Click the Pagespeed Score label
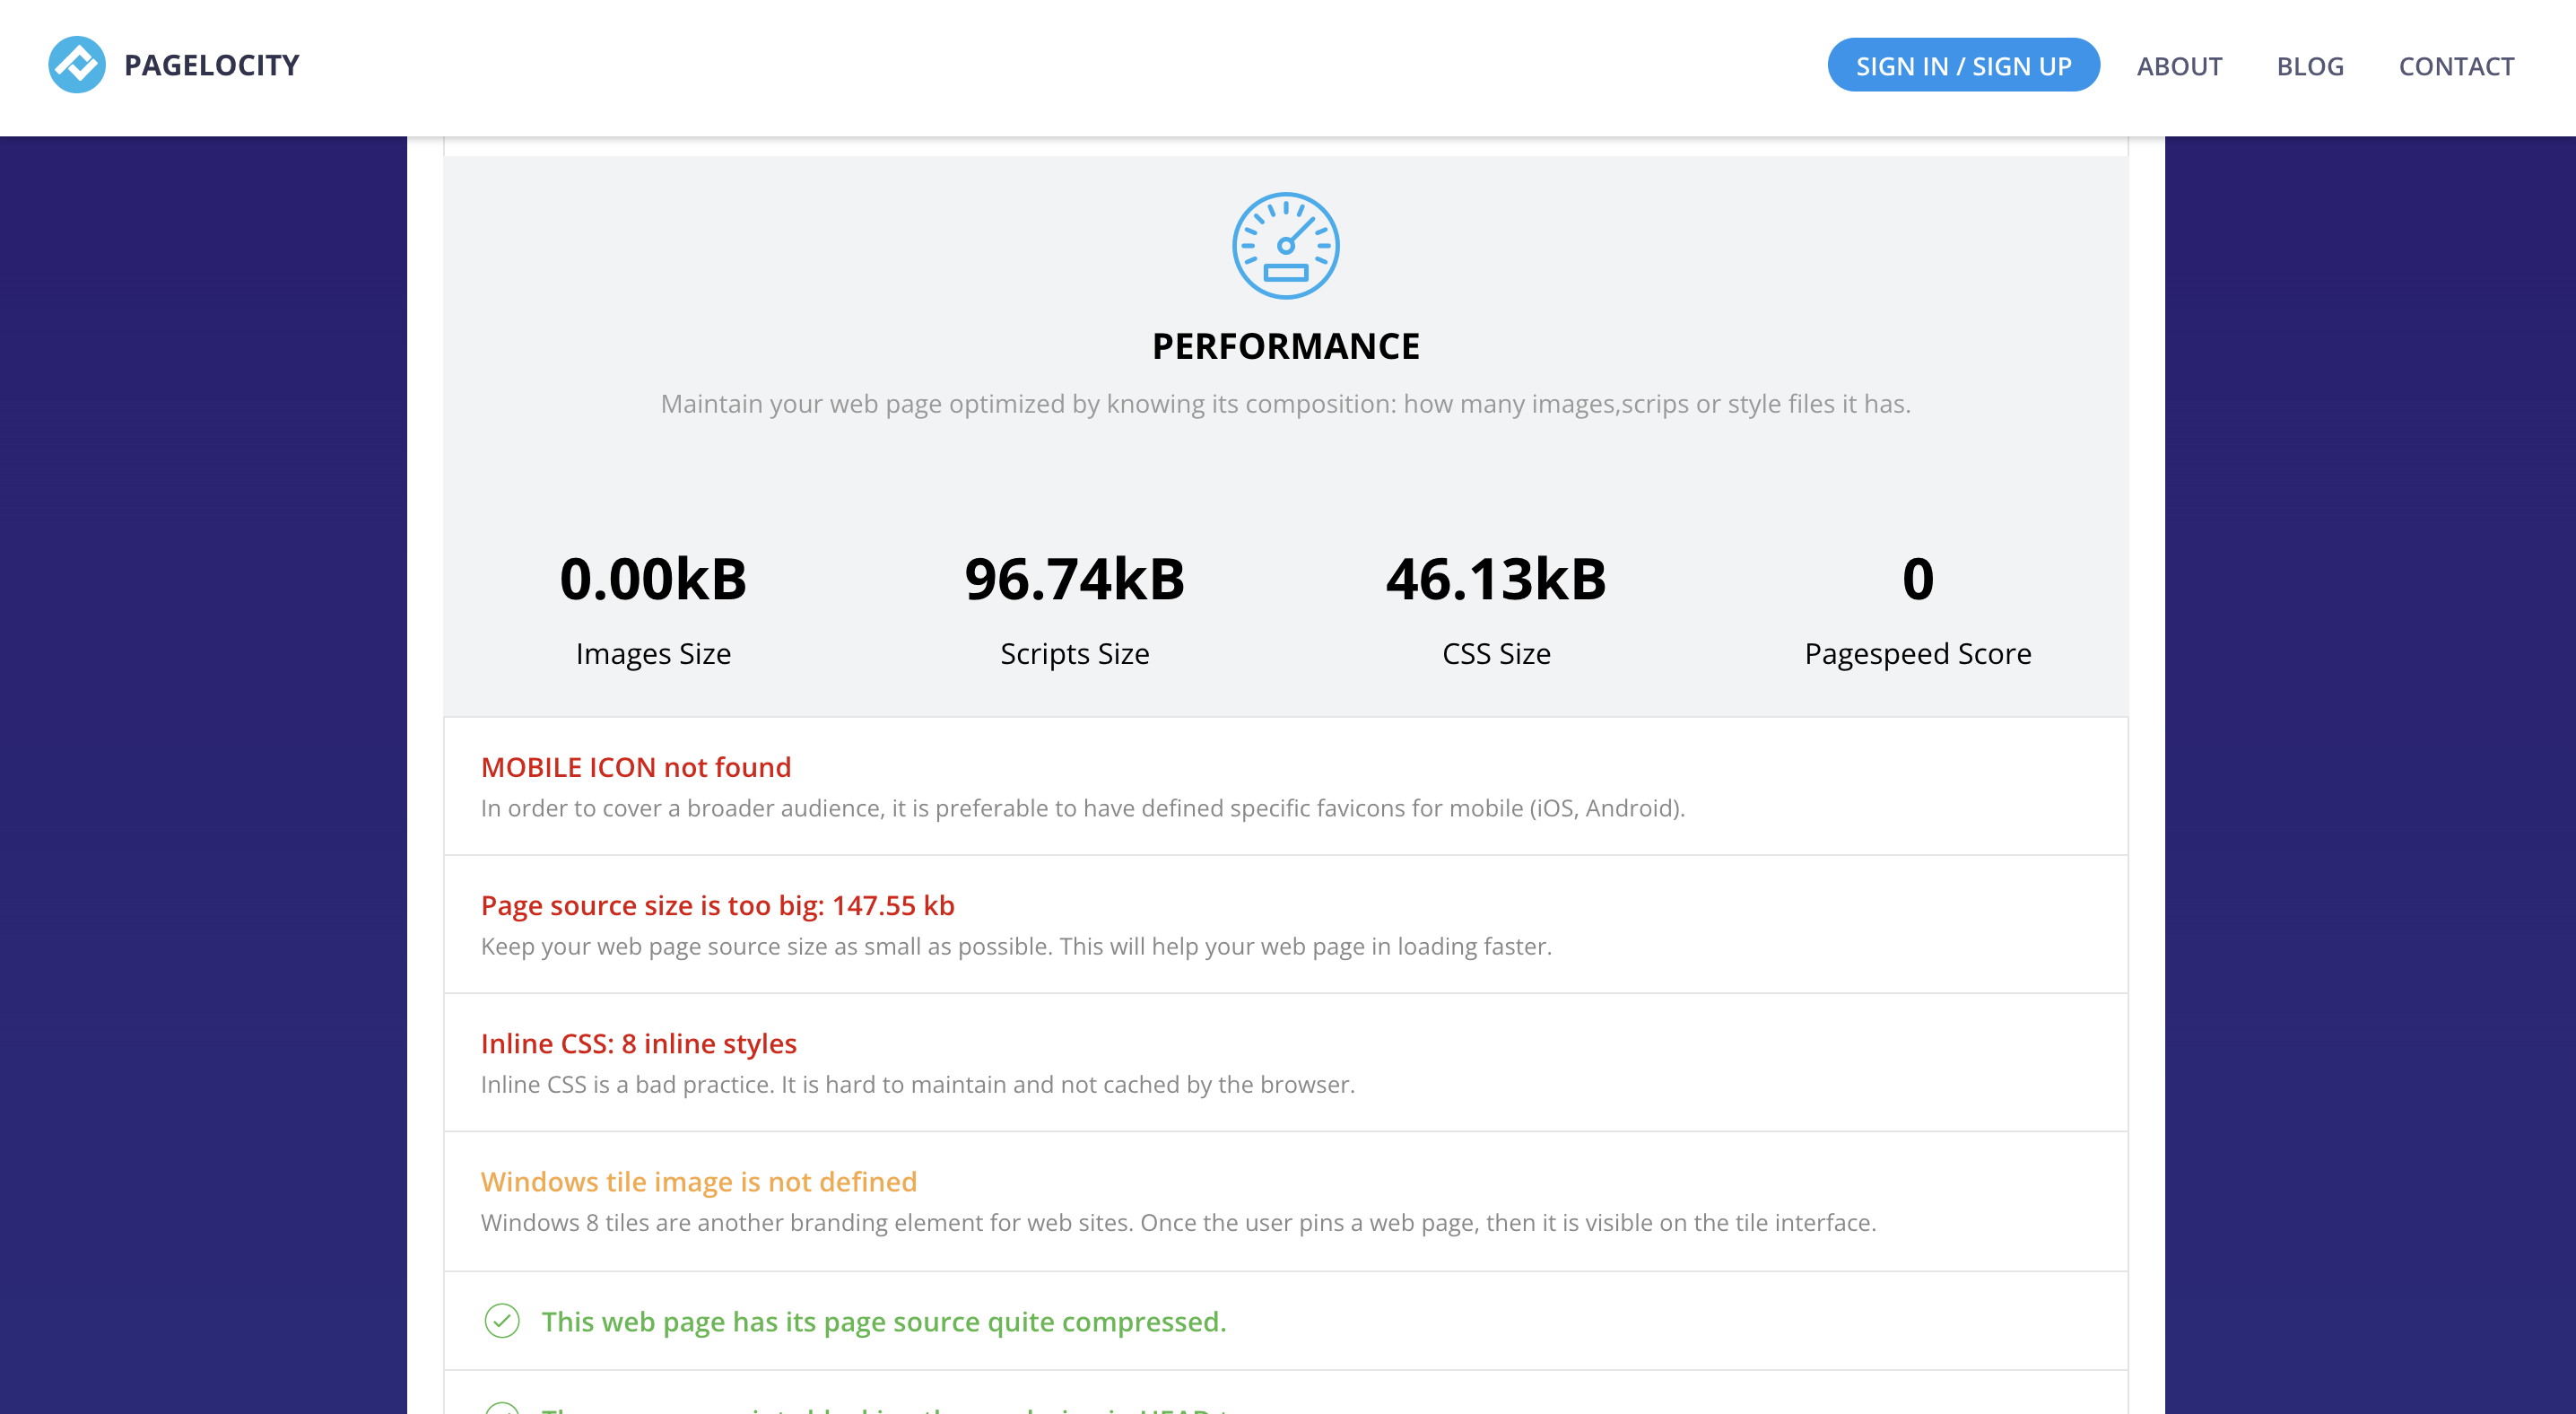 pos(1917,654)
